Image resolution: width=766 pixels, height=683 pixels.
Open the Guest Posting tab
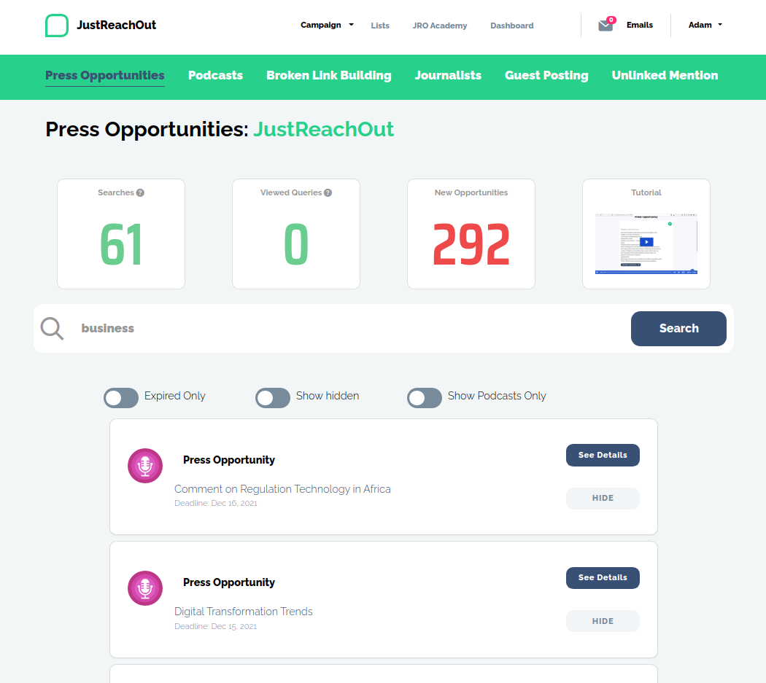pyautogui.click(x=546, y=76)
